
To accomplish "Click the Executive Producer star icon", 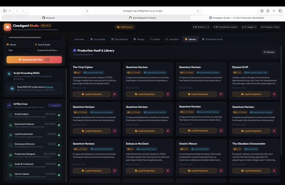I will tap(11, 125).
